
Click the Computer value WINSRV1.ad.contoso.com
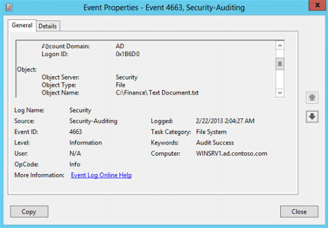pos(231,154)
